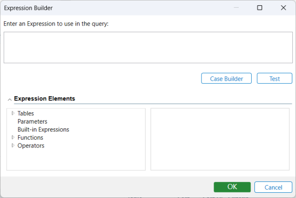This screenshot has height=198, width=296.
Task: Open the Case Builder
Action: [x=226, y=78]
